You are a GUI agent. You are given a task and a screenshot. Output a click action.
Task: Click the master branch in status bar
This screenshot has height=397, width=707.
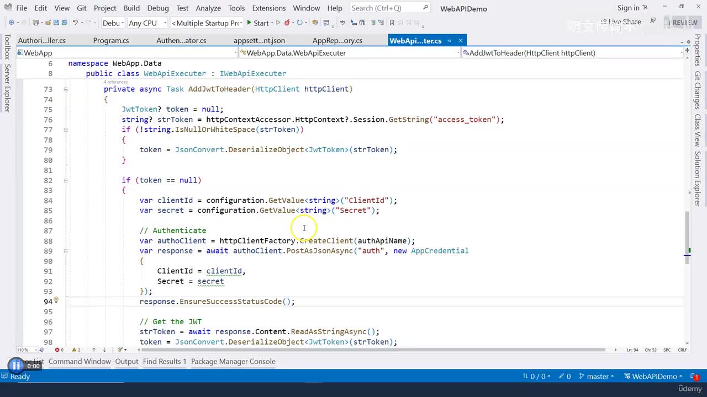[x=597, y=377]
